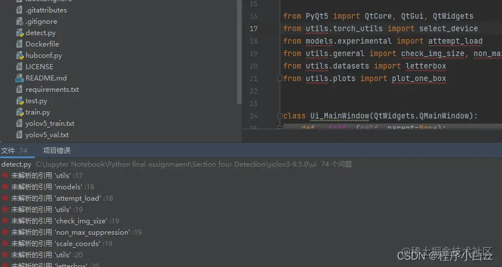
Task: Click QtWidgets on the PyQt5 import line
Action: pyautogui.click(x=453, y=16)
